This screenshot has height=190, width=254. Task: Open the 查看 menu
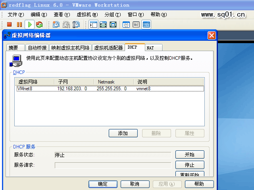tap(62, 15)
